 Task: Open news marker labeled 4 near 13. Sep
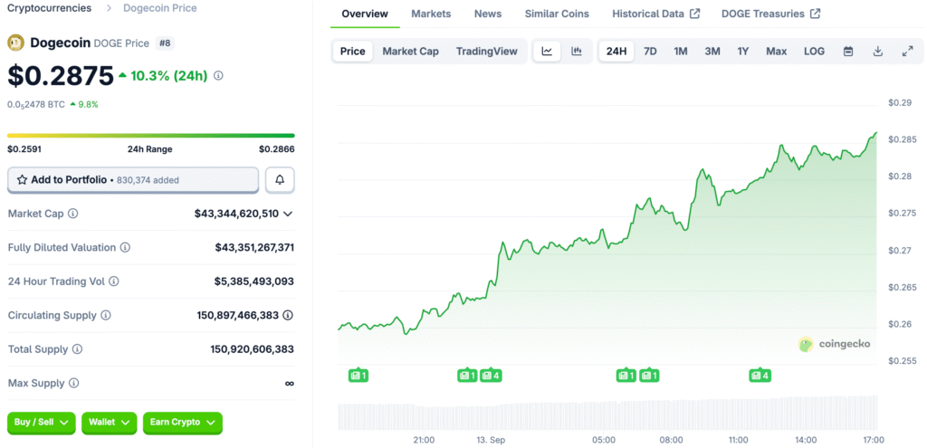click(x=492, y=376)
